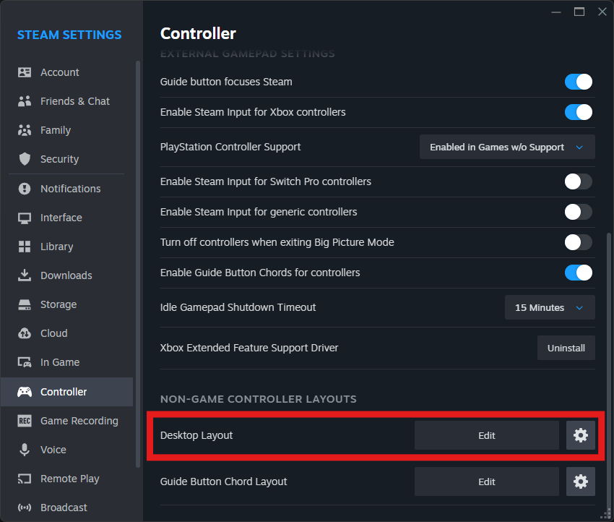Click the Friends & Chat people icon

tap(25, 101)
